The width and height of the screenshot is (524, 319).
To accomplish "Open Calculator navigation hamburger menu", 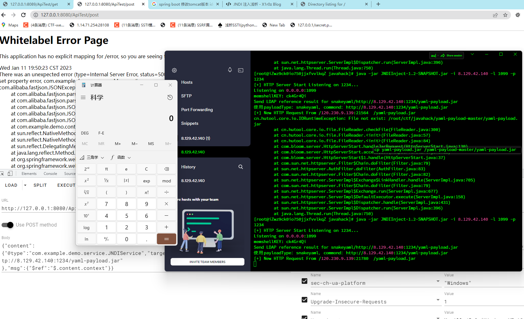I will tap(83, 97).
